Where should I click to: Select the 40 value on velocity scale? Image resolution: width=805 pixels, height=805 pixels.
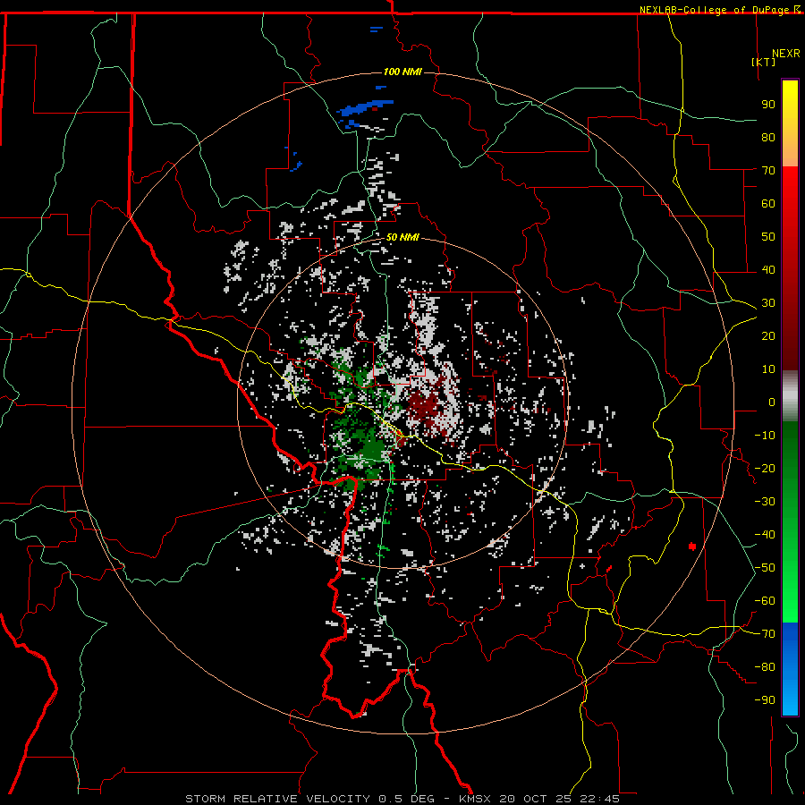(768, 270)
